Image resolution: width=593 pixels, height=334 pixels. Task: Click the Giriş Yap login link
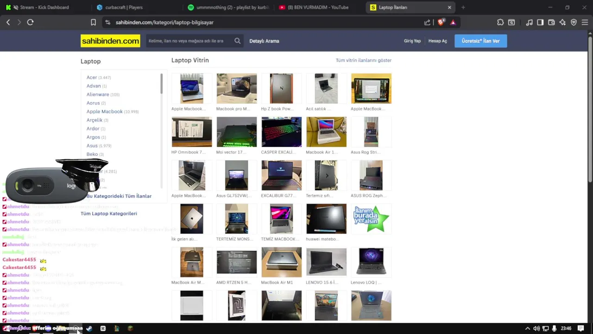point(412,41)
